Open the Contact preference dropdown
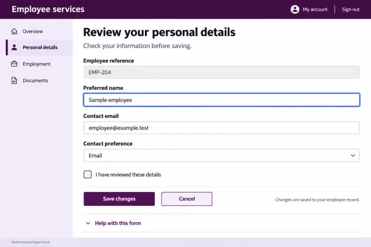Viewport: 371px width, 247px height. tap(221, 156)
